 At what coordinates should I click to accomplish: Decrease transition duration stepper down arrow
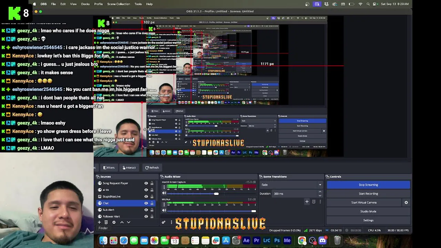pos(320,195)
